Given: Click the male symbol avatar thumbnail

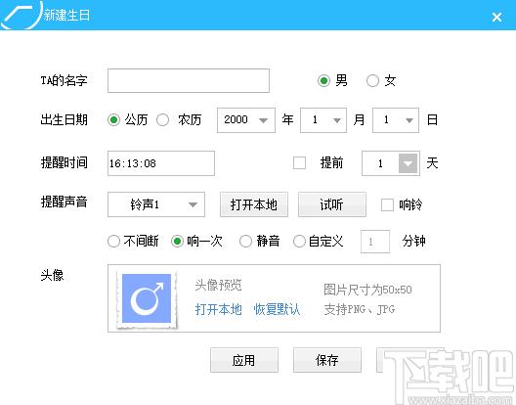Looking at the screenshot, I should coord(147,298).
